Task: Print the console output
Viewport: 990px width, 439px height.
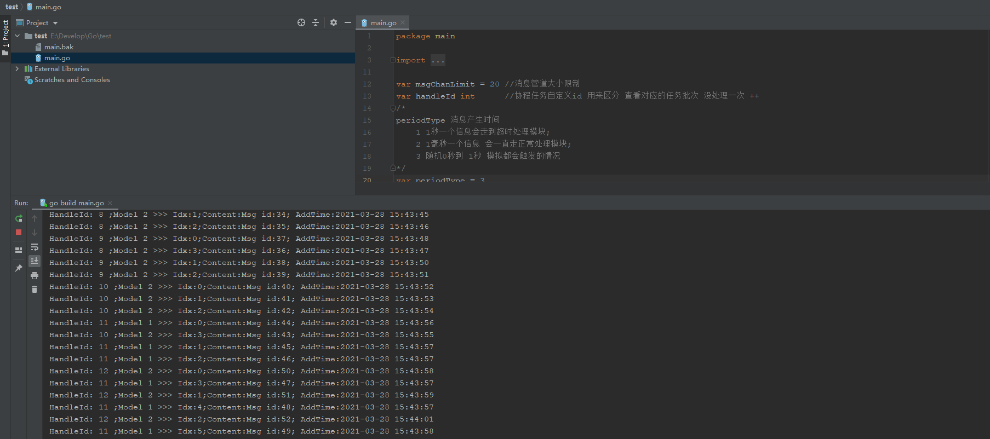Action: (35, 275)
